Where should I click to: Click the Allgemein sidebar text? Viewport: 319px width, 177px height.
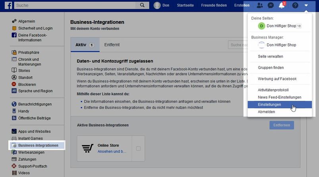27,21
